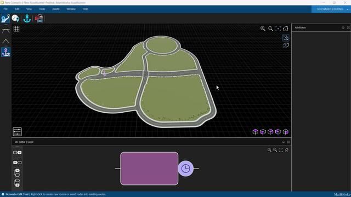Select the Scenario Edit tool in toolbar
This screenshot has height=197, width=351.
click(x=5, y=18)
